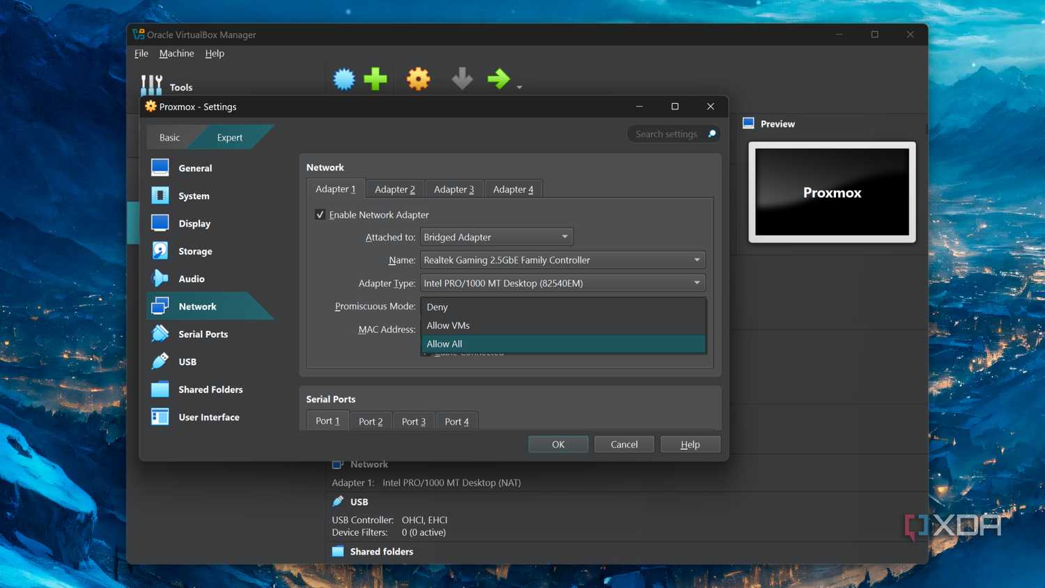Switch to Expert settings mode
Viewport: 1045px width, 588px height.
tap(230, 137)
